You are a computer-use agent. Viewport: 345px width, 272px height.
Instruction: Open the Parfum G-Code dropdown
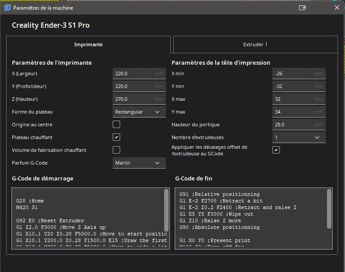(139, 163)
